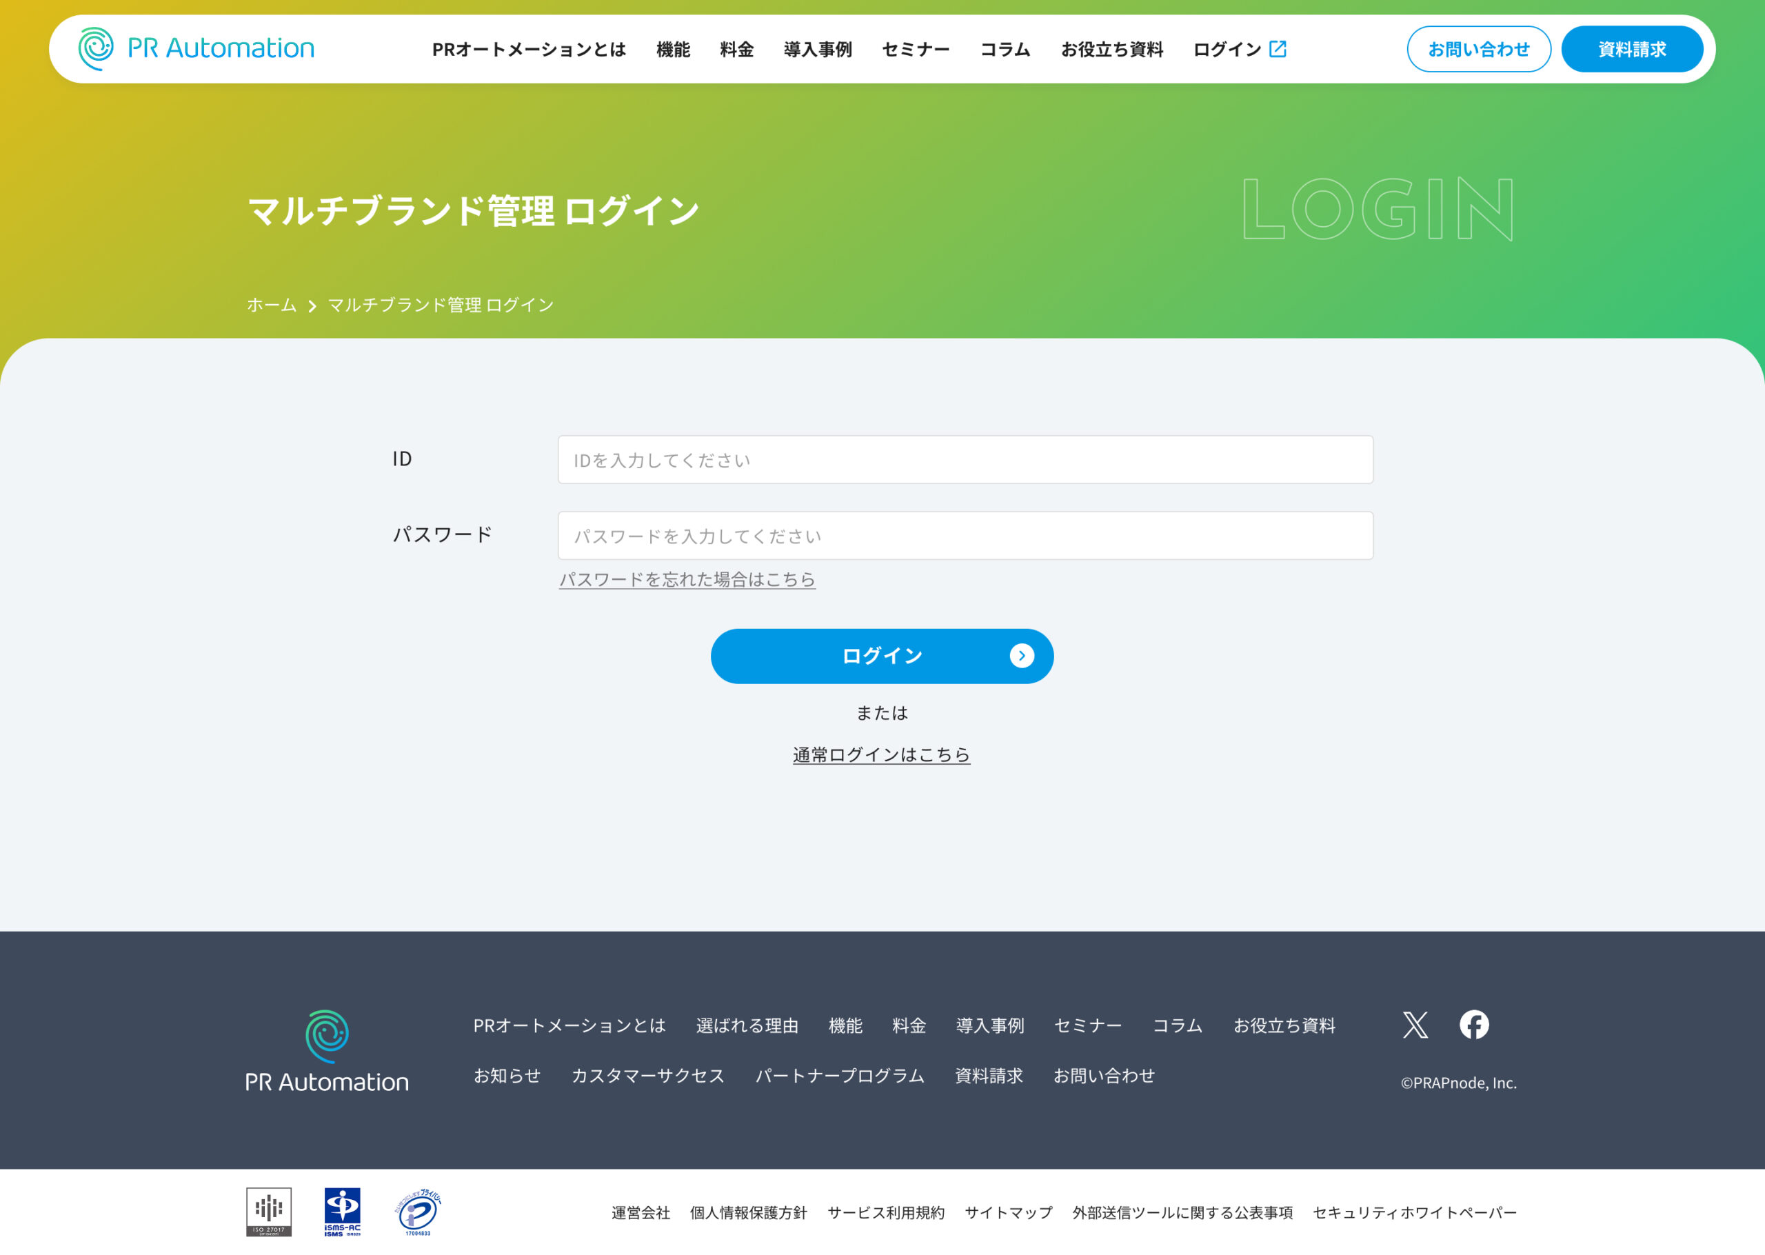The image size is (1765, 1255).
Task: Follow the 通常ログインはこちら link
Action: tap(881, 754)
